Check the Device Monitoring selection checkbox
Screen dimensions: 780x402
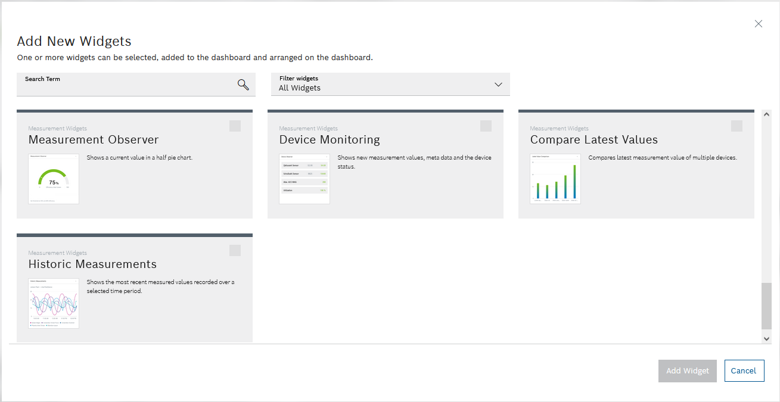(x=486, y=126)
